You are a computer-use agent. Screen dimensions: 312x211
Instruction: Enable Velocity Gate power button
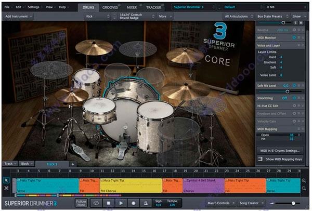(294, 121)
